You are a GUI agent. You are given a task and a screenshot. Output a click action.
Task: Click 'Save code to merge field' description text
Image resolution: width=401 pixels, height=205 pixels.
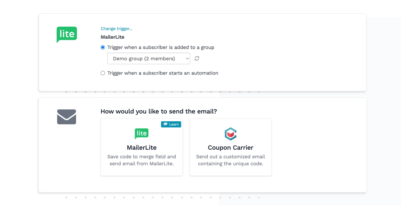141,157
